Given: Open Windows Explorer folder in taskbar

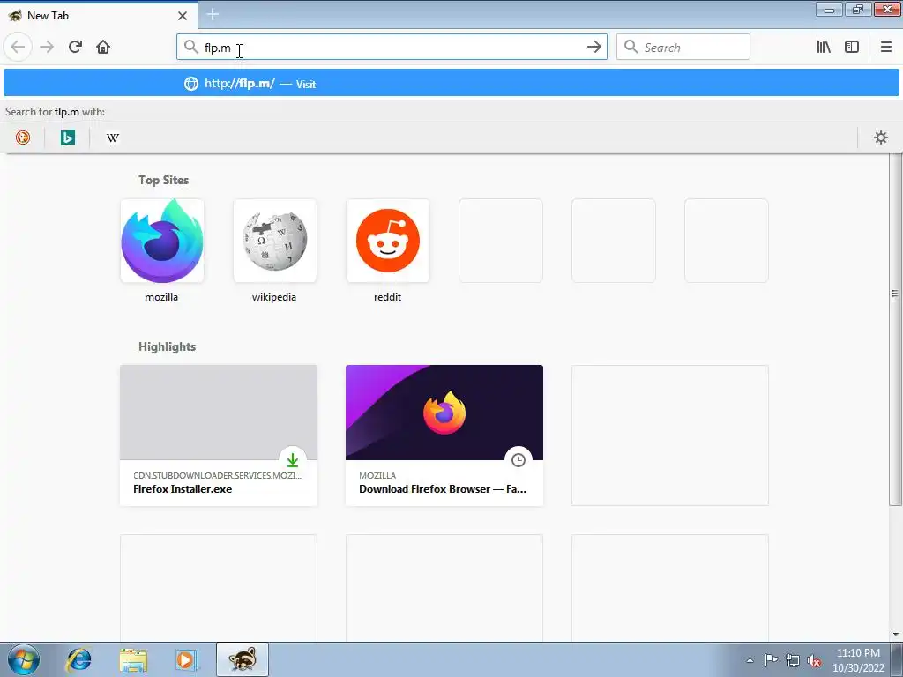Looking at the screenshot, I should (133, 659).
